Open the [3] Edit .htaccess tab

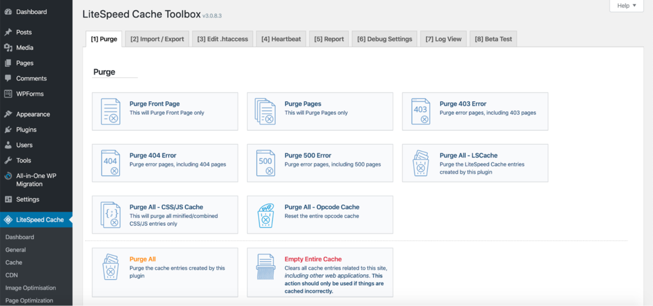(223, 39)
